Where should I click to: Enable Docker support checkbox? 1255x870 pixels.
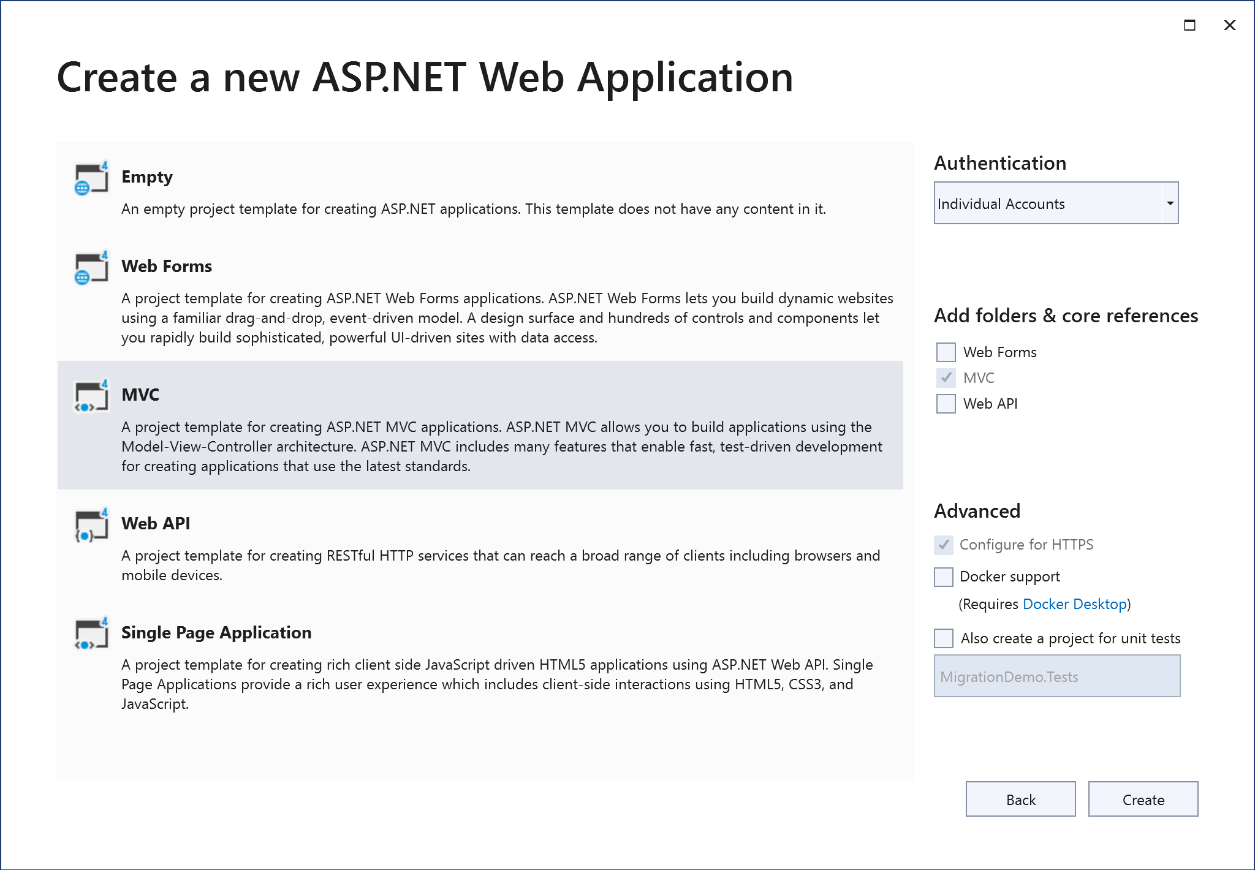coord(944,577)
